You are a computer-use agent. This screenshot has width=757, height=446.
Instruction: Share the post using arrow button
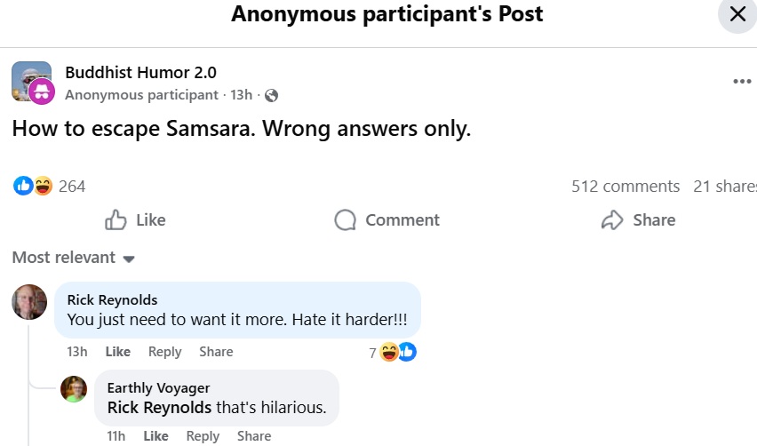(638, 220)
